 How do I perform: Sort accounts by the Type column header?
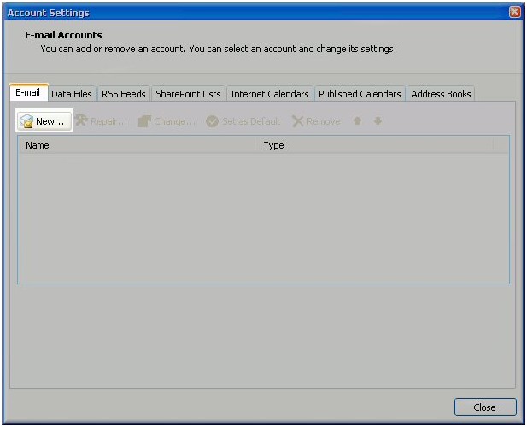tap(374, 145)
